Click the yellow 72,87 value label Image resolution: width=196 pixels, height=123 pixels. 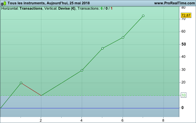click(x=186, y=15)
